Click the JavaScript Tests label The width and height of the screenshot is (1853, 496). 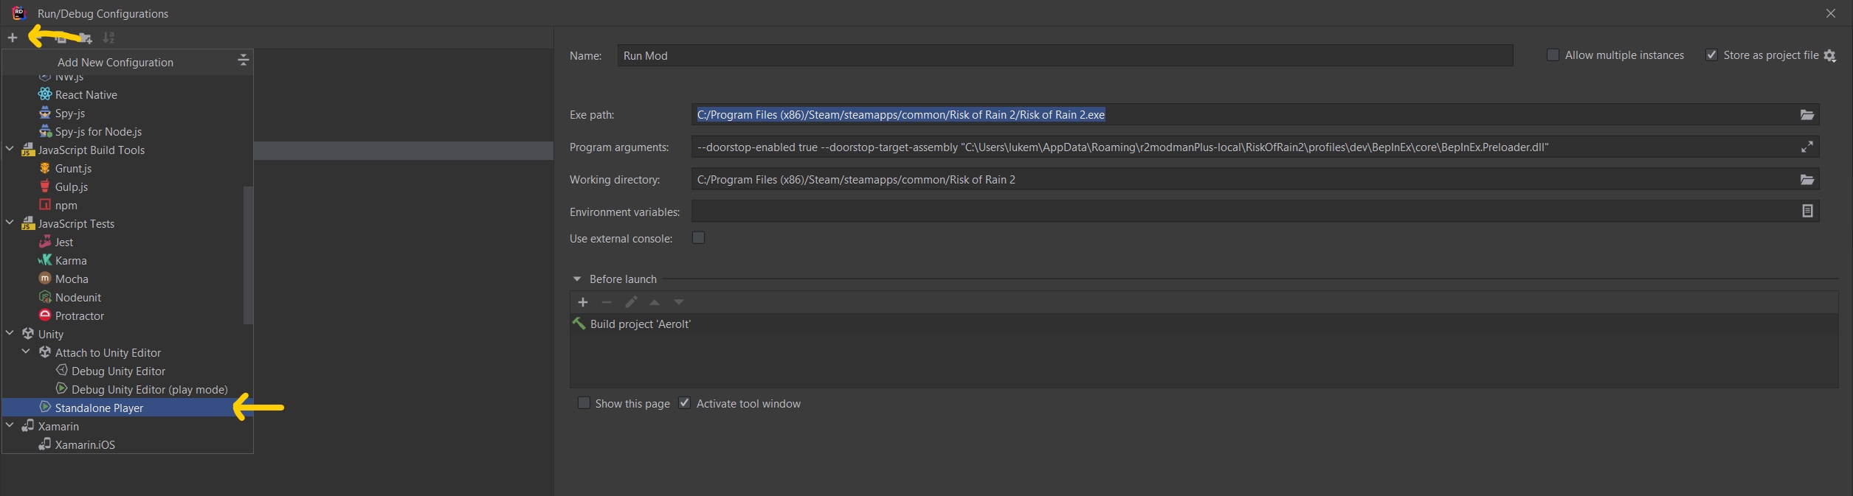76,223
